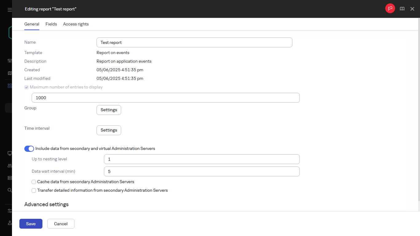
Task: Click the red flag notifications icon
Action: tap(390, 9)
